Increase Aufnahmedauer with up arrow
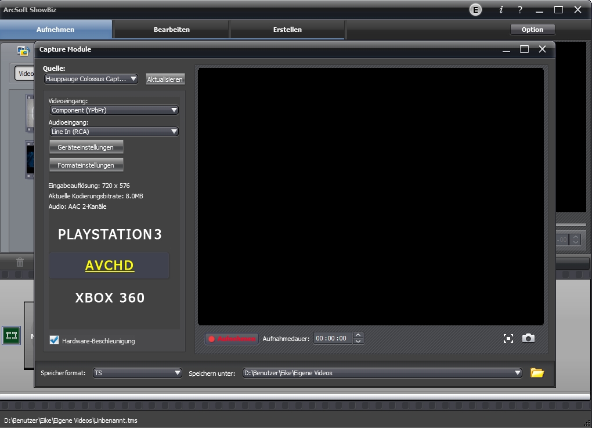The image size is (592, 428). point(358,335)
